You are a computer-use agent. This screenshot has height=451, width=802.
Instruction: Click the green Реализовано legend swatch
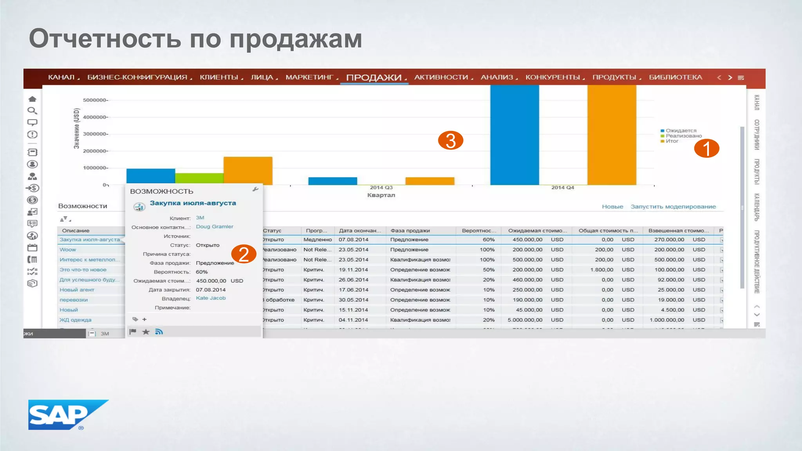coord(662,136)
